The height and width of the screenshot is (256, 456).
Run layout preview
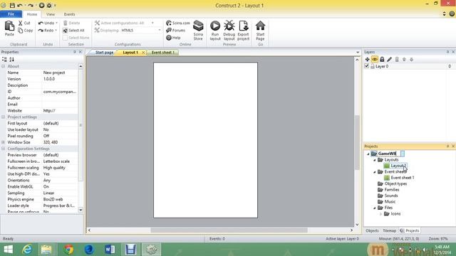(x=215, y=31)
